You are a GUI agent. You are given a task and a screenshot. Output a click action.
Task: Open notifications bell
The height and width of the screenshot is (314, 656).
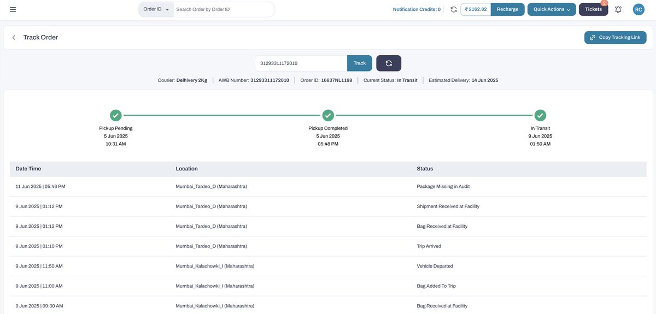[618, 9]
